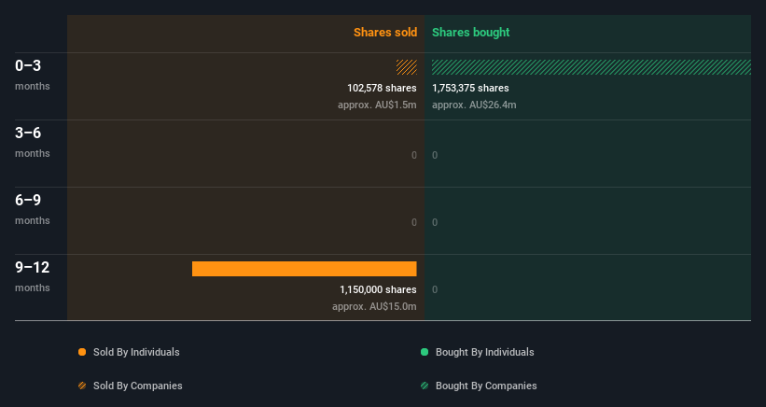
Task: Click the approx. AU$1.5m value
Action: [377, 105]
